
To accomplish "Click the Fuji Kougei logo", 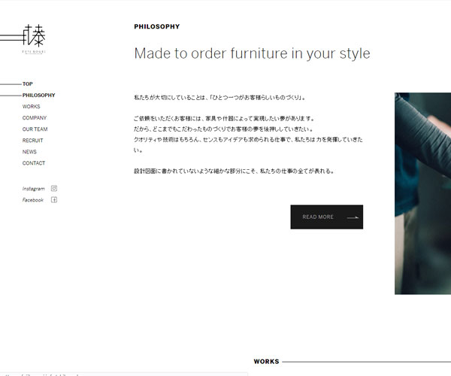I will pos(32,38).
